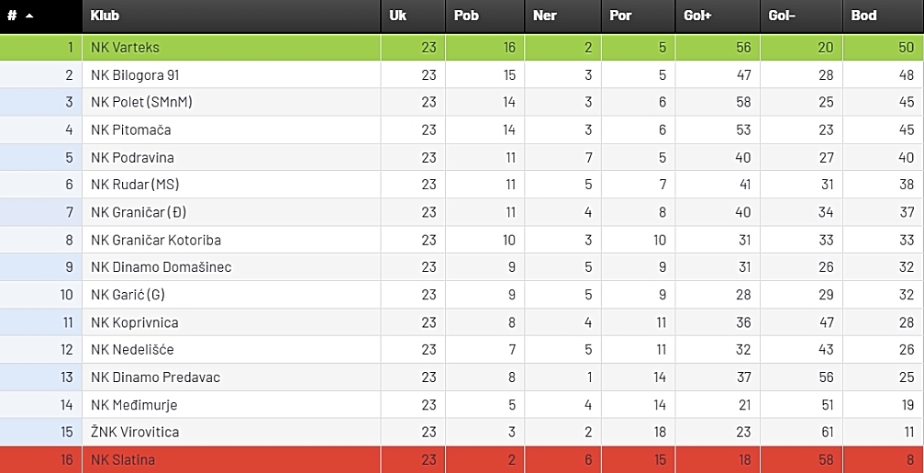Viewport: 924px width, 473px height.
Task: Open NK Dinamo Predavac club
Action: [x=156, y=377]
